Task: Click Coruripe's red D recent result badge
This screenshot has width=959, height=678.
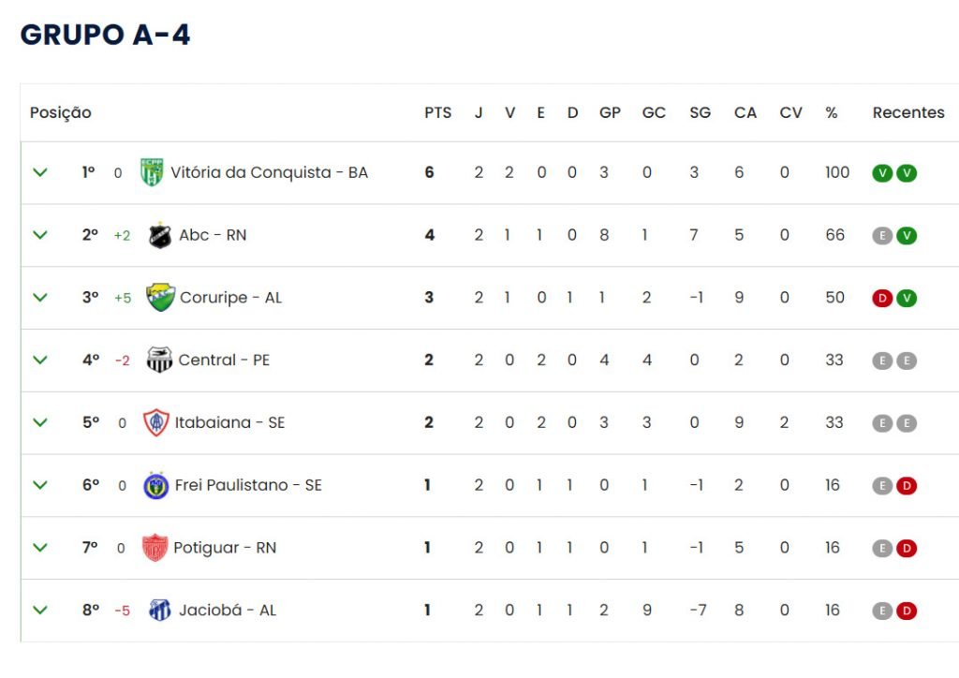Action: [x=882, y=299]
